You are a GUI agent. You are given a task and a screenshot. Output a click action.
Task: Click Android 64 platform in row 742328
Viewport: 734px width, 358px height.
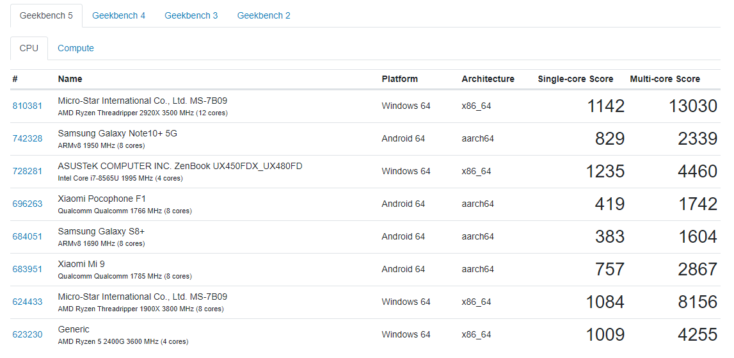[x=404, y=139]
